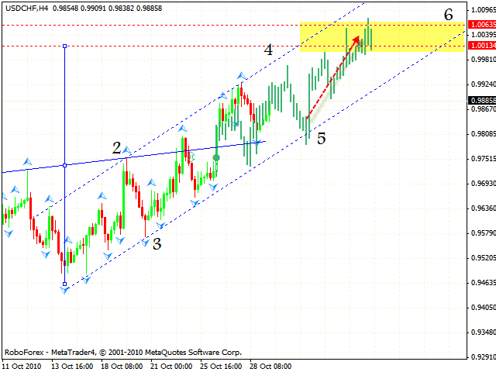Screen dimensions: 496x372
Task: Click the green circle marker on the neckline
Action: (216, 158)
